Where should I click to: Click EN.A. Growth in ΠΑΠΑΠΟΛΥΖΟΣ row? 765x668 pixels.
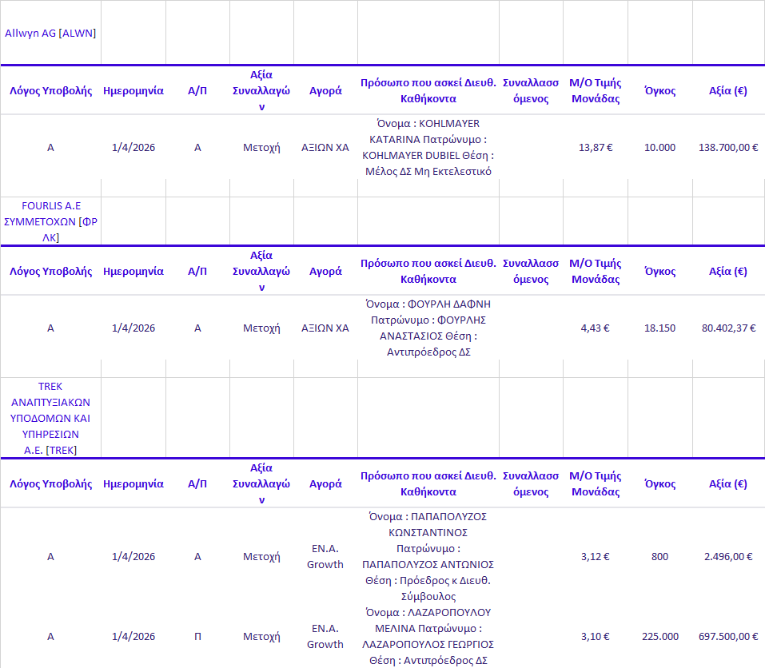point(325,556)
